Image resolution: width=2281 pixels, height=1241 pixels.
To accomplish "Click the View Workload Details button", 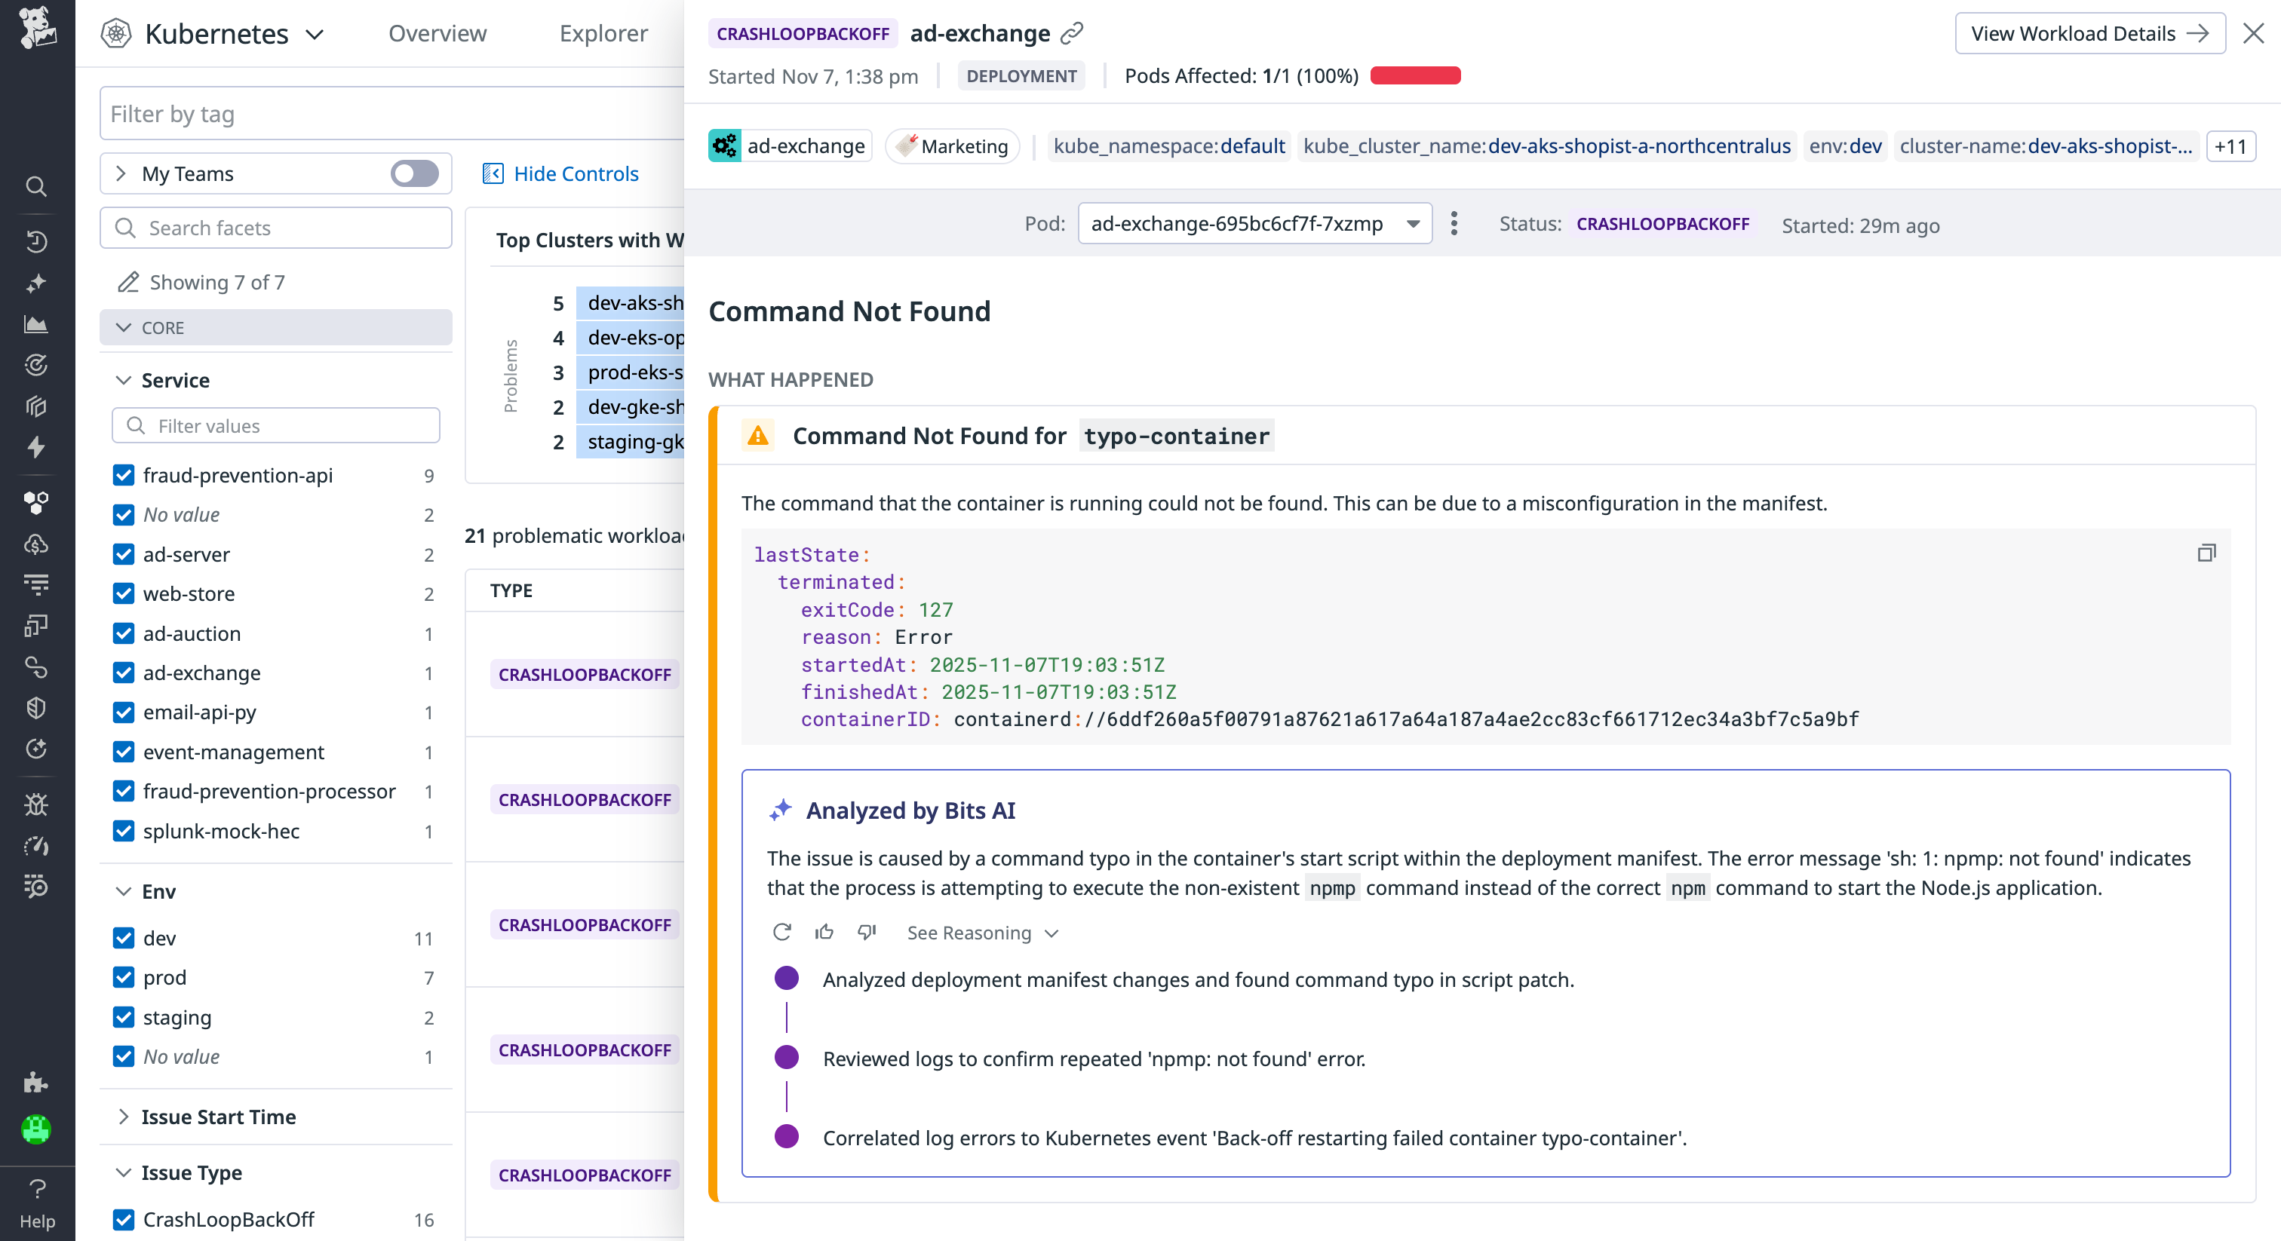I will (2089, 32).
